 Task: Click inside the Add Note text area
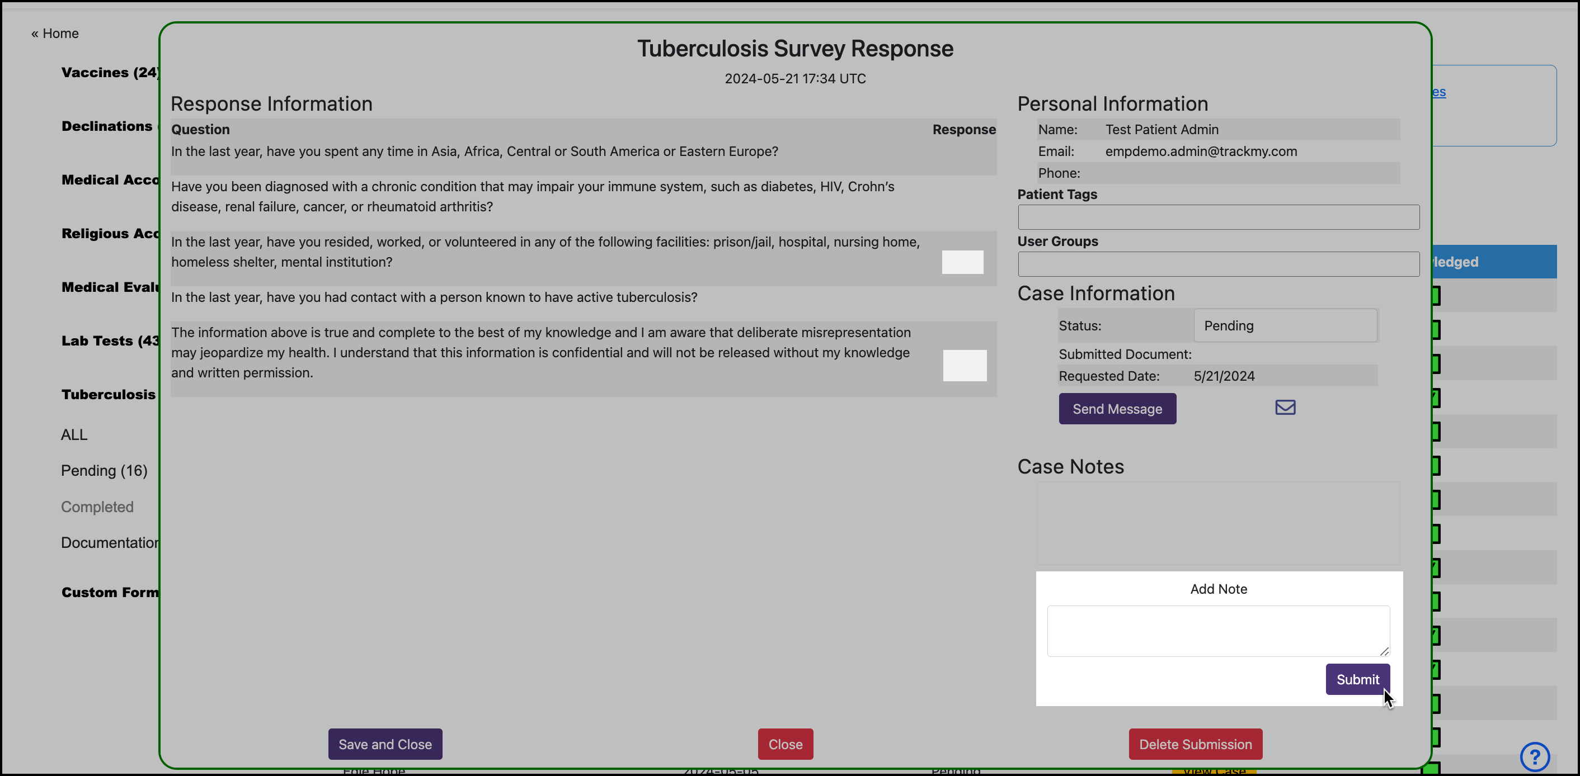click(x=1218, y=631)
